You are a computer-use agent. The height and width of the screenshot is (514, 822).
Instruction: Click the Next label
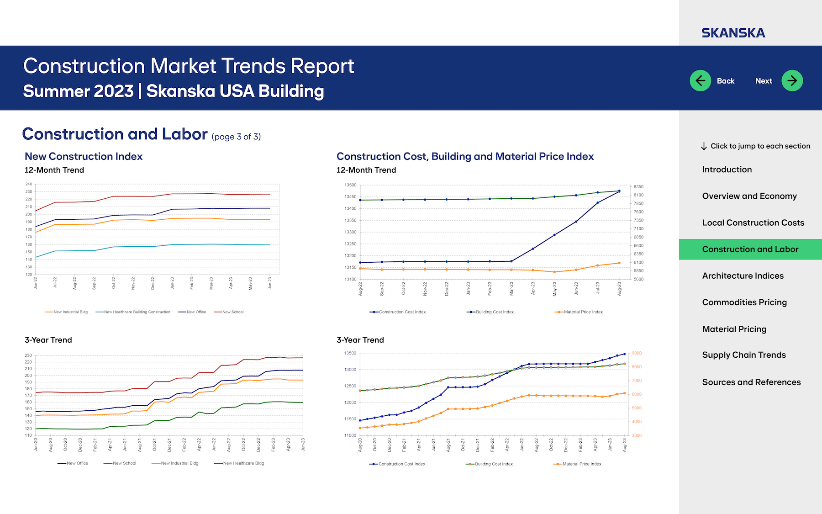pos(764,81)
